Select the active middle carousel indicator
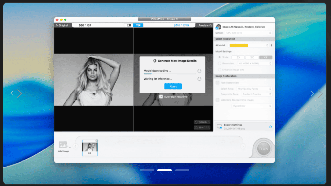The image size is (331, 186). (164, 170)
